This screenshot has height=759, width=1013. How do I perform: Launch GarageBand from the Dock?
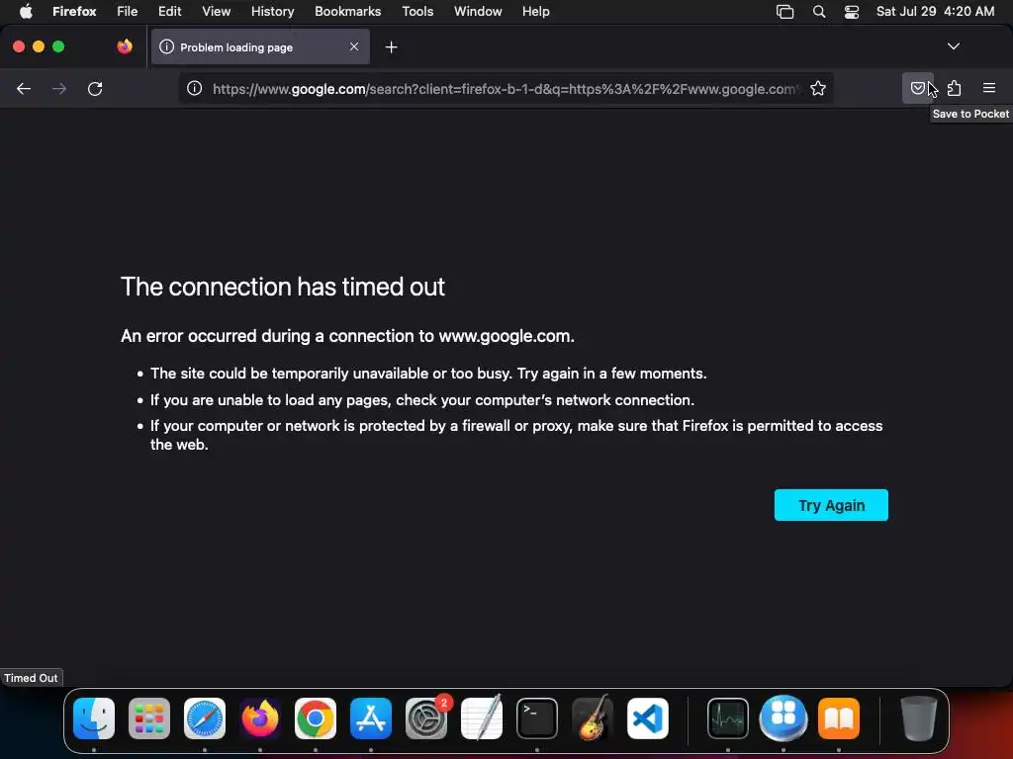[593, 718]
